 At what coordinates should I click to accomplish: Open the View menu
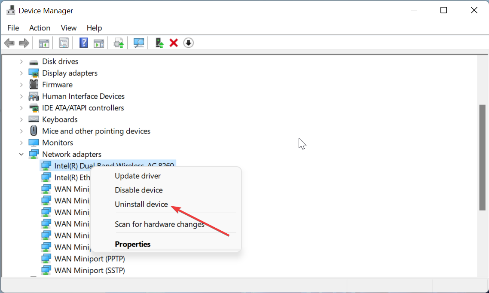click(69, 28)
